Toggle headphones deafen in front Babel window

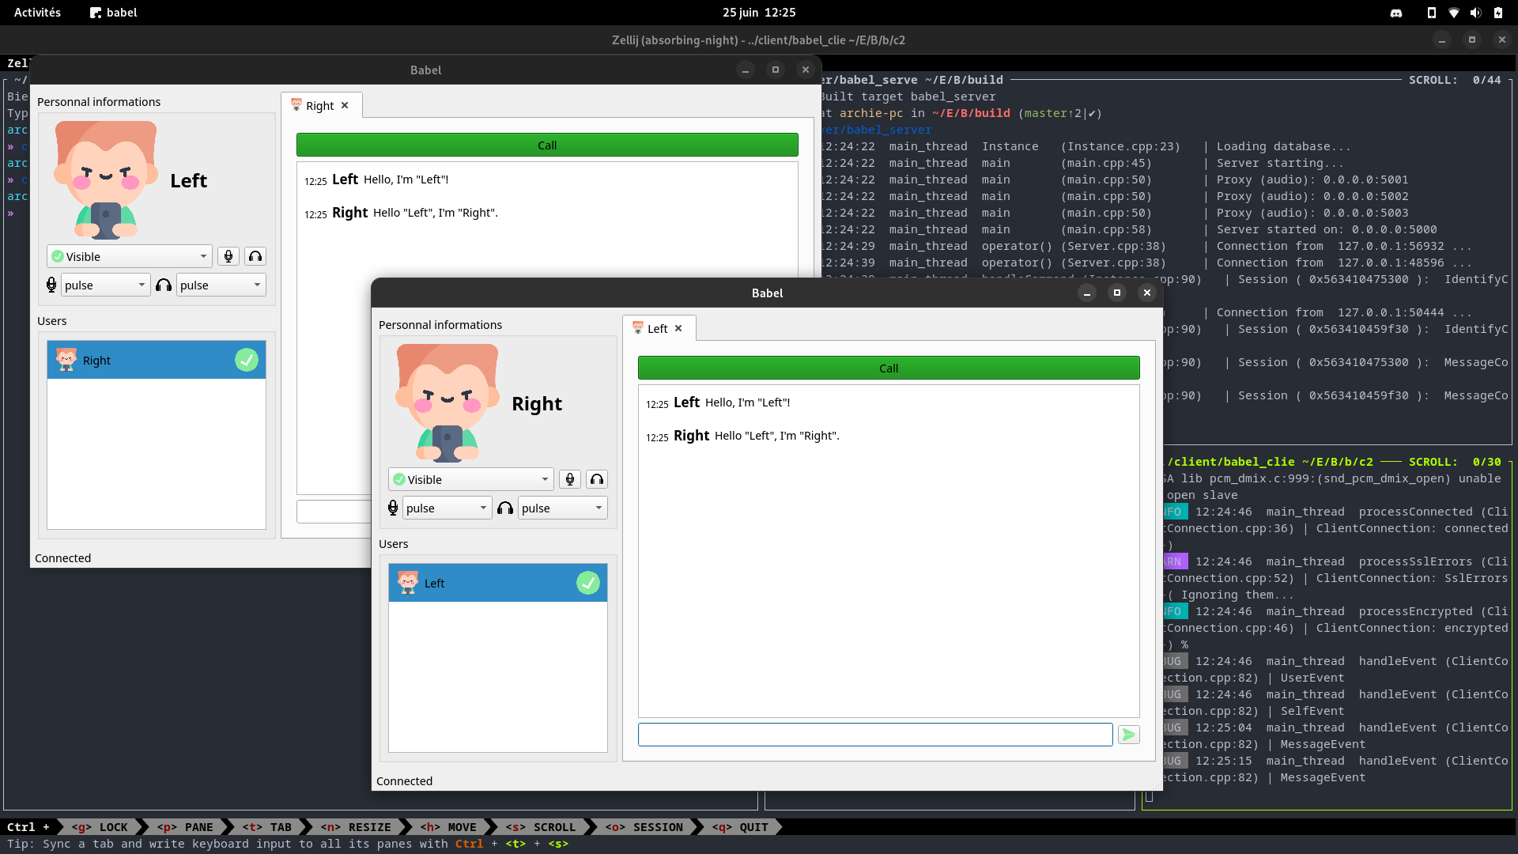pos(597,479)
